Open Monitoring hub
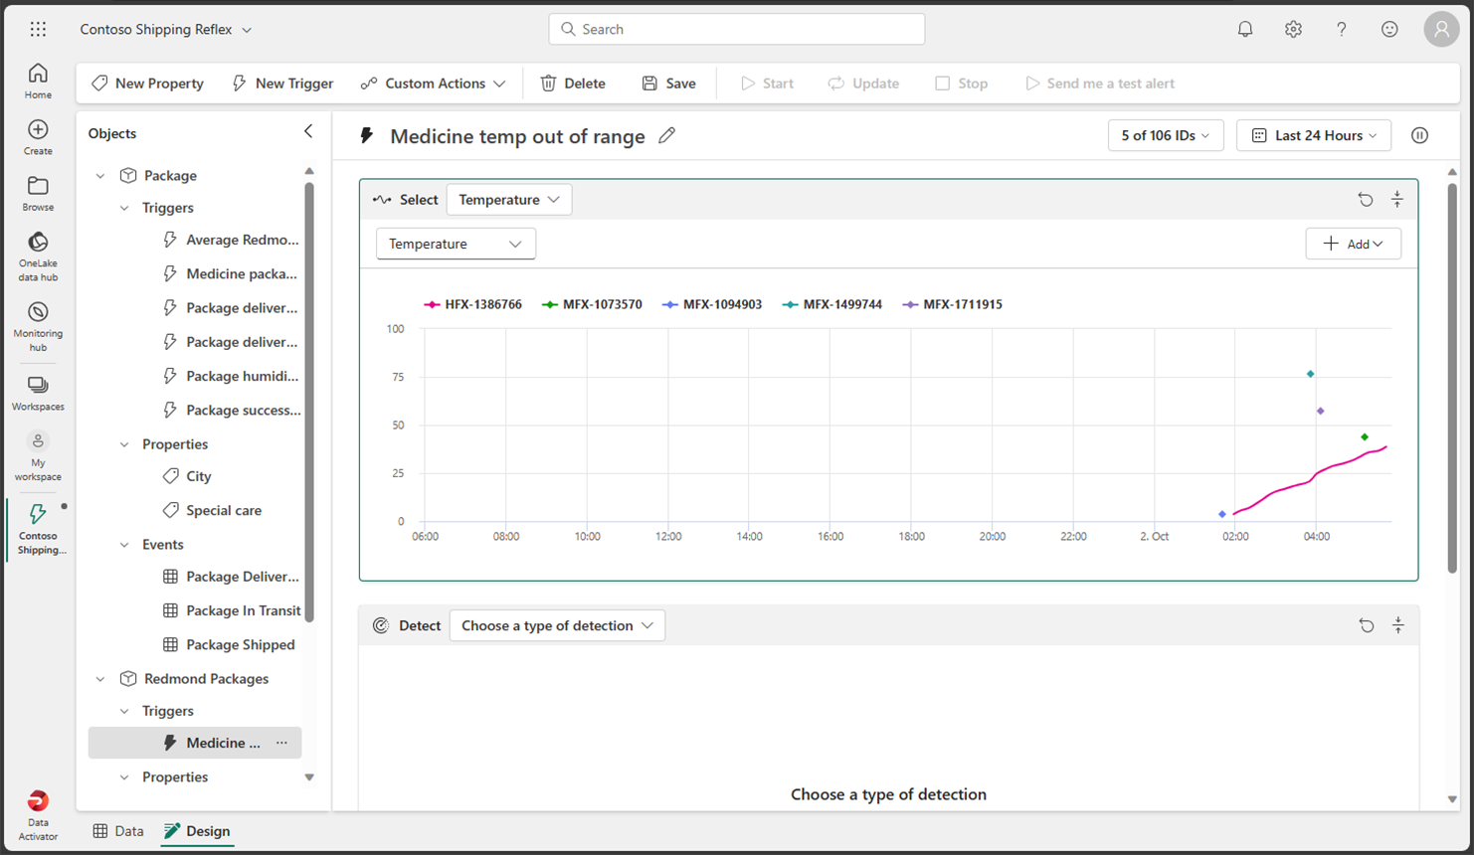This screenshot has width=1474, height=855. pyautogui.click(x=38, y=327)
